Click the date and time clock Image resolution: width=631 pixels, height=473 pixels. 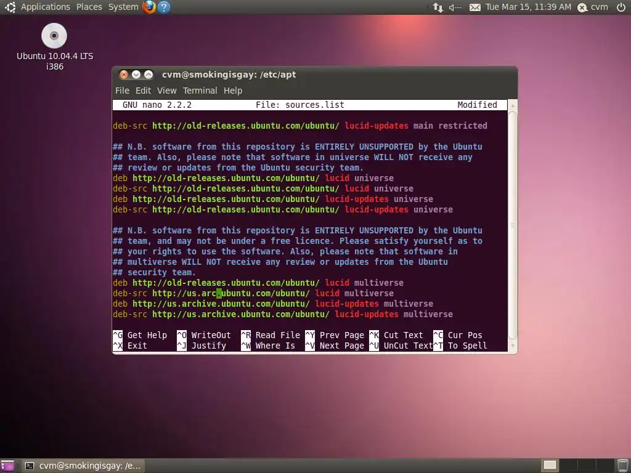pos(528,7)
